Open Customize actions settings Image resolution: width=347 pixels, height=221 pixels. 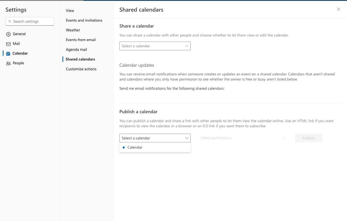point(81,69)
